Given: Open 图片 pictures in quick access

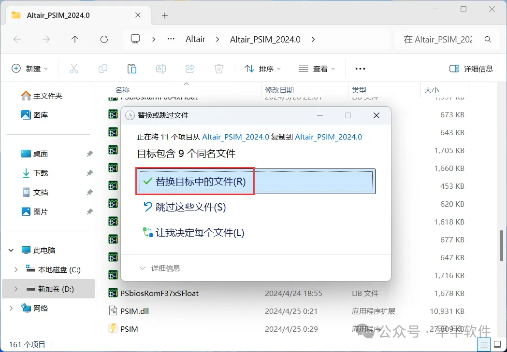Looking at the screenshot, I should 35,212.
